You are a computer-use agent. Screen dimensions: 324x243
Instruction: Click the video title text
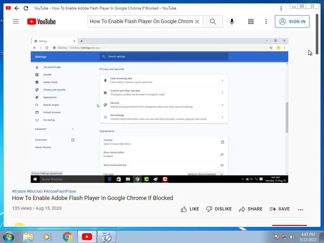93,198
